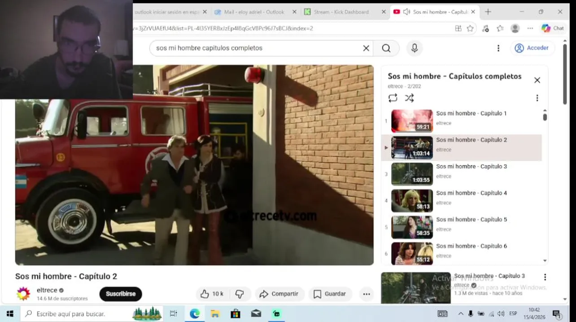Switch to the Mail - eloy adriel Outlook tab
Image resolution: width=576 pixels, height=322 pixels.
click(x=254, y=12)
